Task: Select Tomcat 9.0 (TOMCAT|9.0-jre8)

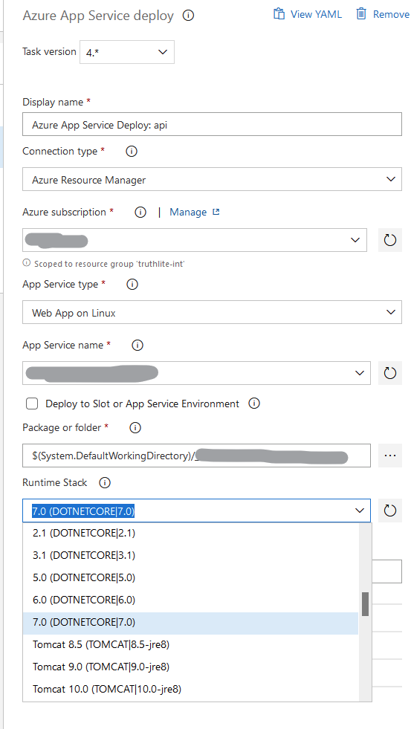Action: click(190, 667)
